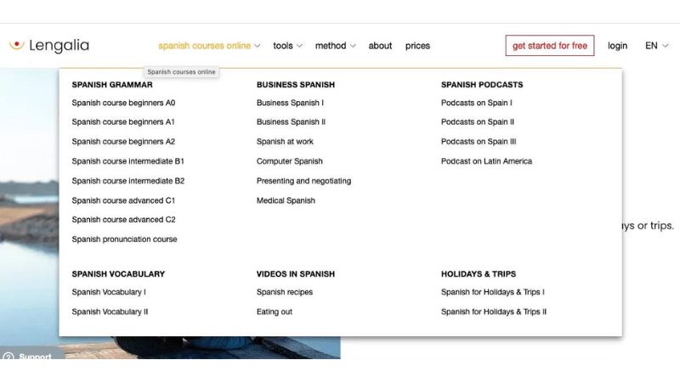Image resolution: width=680 pixels, height=382 pixels.
Task: Open the method dropdown
Action: [x=335, y=46]
